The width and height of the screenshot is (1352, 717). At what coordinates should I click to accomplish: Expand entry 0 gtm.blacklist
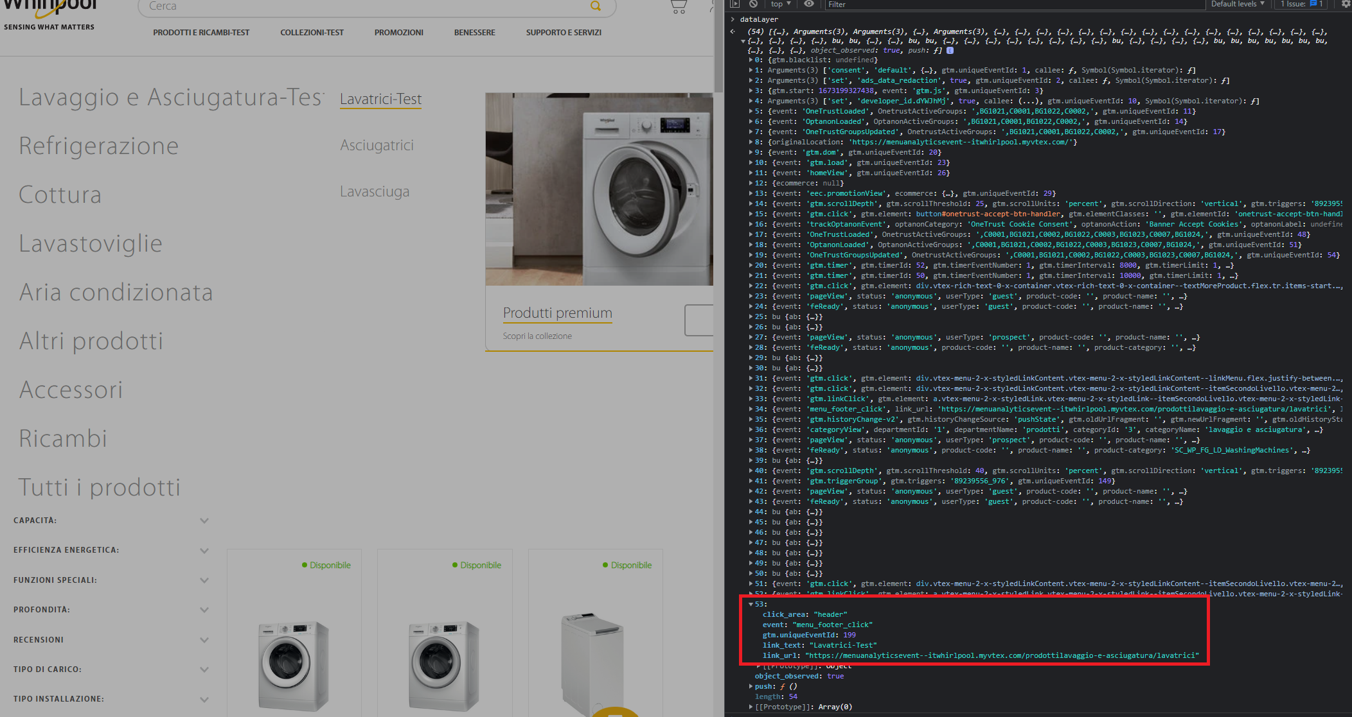(x=751, y=60)
